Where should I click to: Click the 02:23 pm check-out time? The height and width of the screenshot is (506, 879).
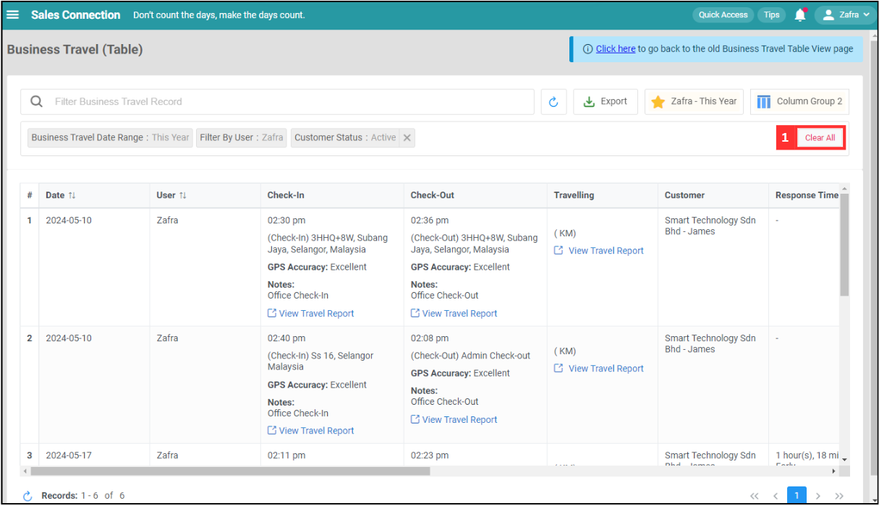(430, 455)
